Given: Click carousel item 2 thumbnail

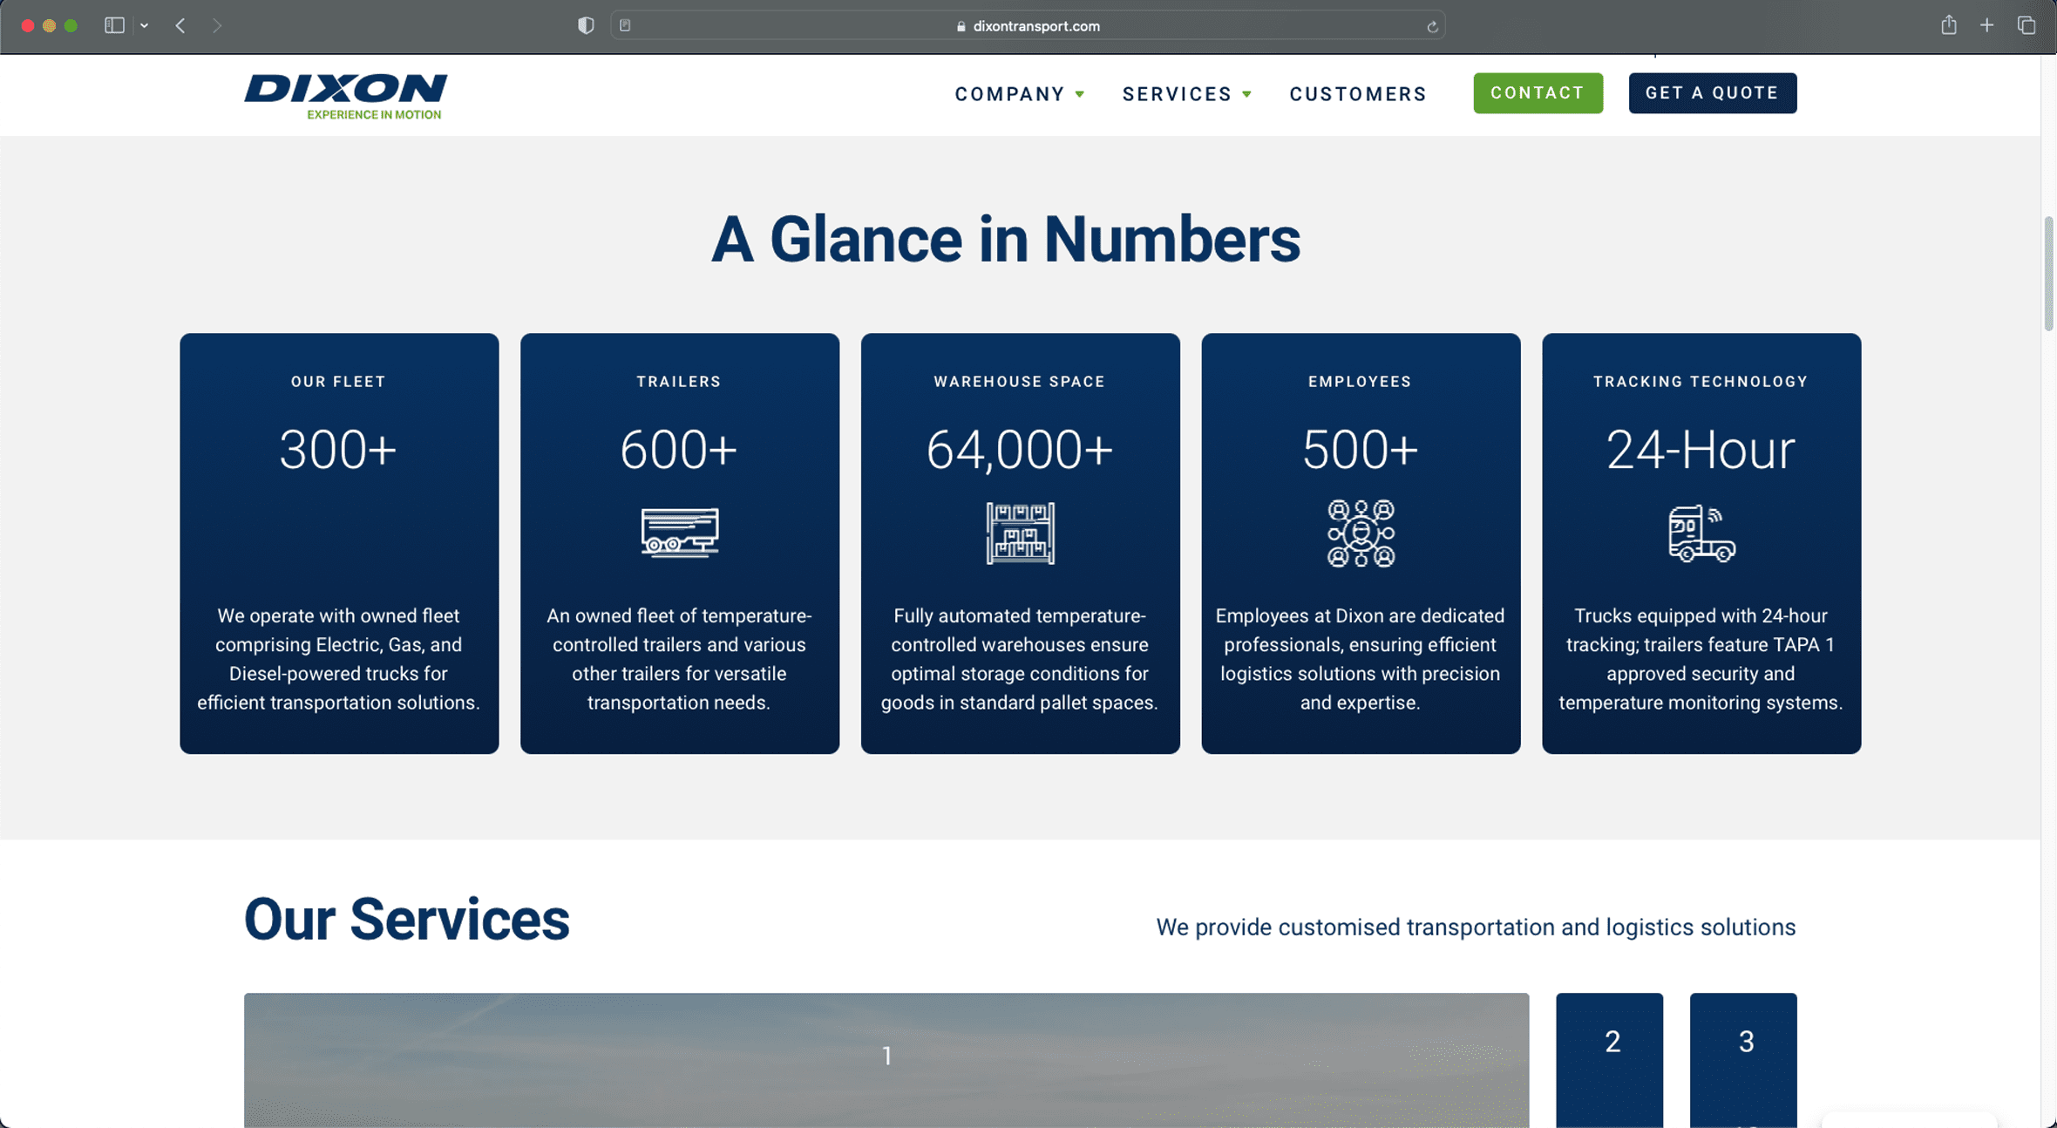Looking at the screenshot, I should click(x=1608, y=1051).
